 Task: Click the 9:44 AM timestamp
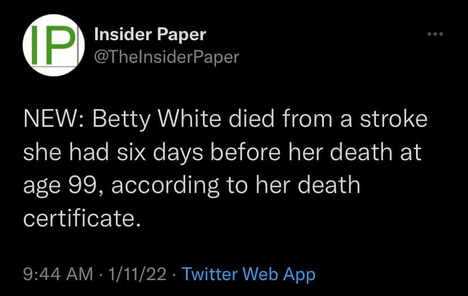tap(58, 275)
